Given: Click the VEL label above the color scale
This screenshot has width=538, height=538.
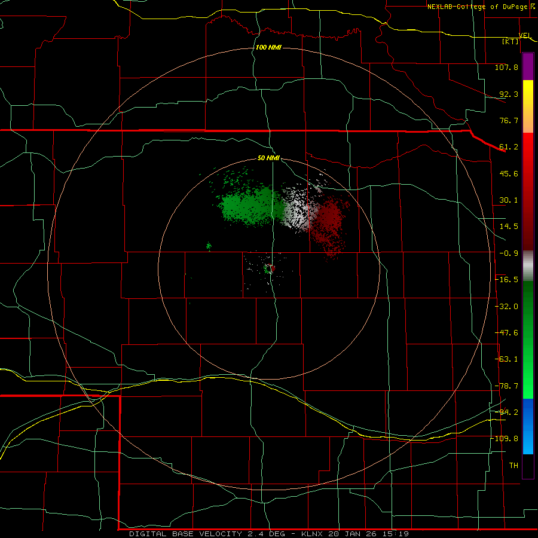Looking at the screenshot, I should (525, 35).
